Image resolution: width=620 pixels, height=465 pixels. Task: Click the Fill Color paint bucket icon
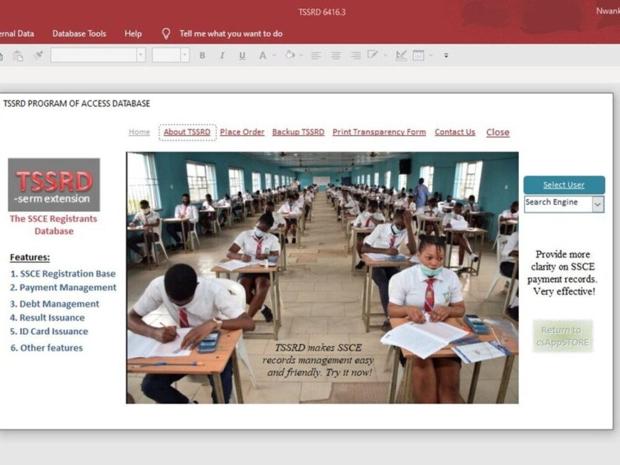pyautogui.click(x=290, y=55)
